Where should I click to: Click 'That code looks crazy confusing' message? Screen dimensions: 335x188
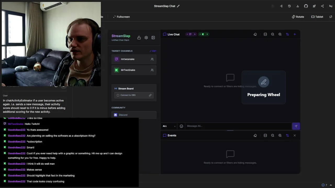[x=45, y=181]
